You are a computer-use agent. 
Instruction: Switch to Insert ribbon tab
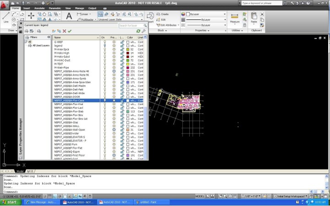[27, 8]
